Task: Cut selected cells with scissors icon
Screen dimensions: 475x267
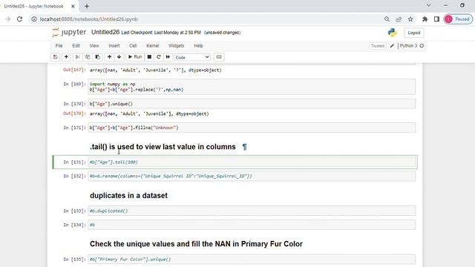Action: point(77,57)
